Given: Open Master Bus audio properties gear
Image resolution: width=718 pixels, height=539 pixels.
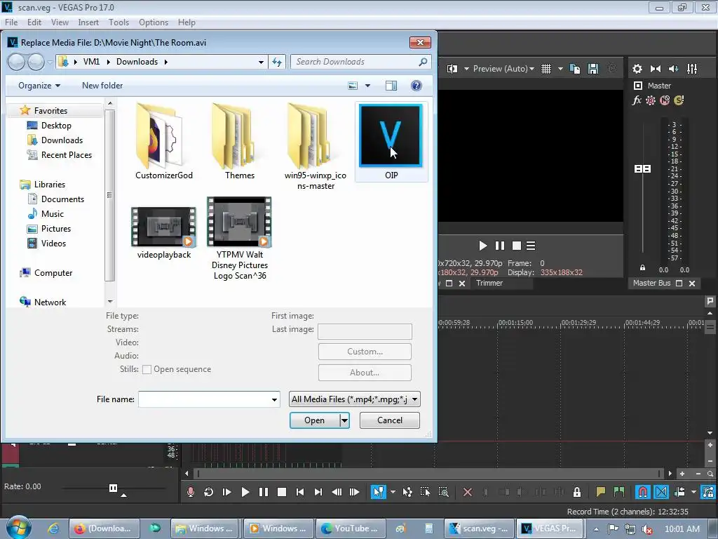Looking at the screenshot, I should click(x=637, y=69).
